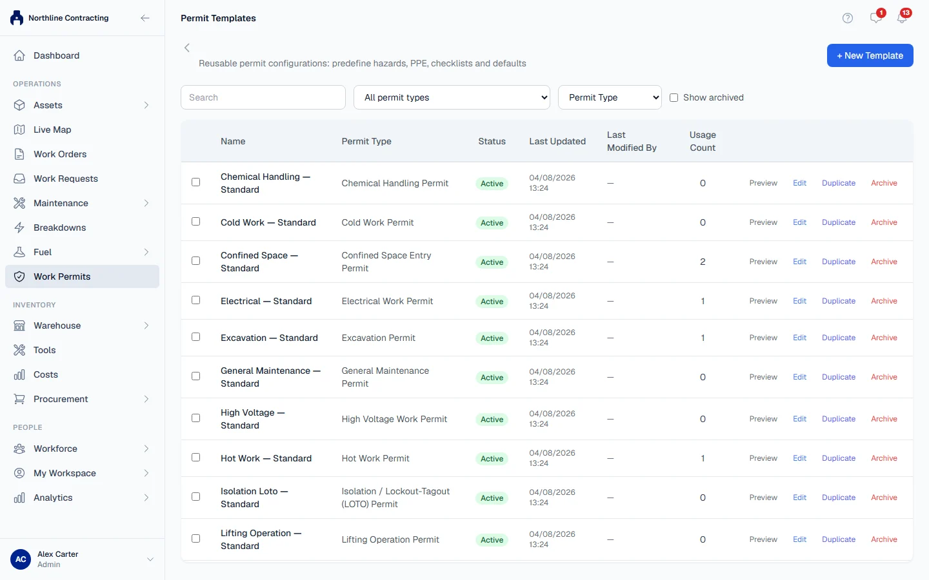Go to My Workspace in sidebar

click(x=82, y=473)
